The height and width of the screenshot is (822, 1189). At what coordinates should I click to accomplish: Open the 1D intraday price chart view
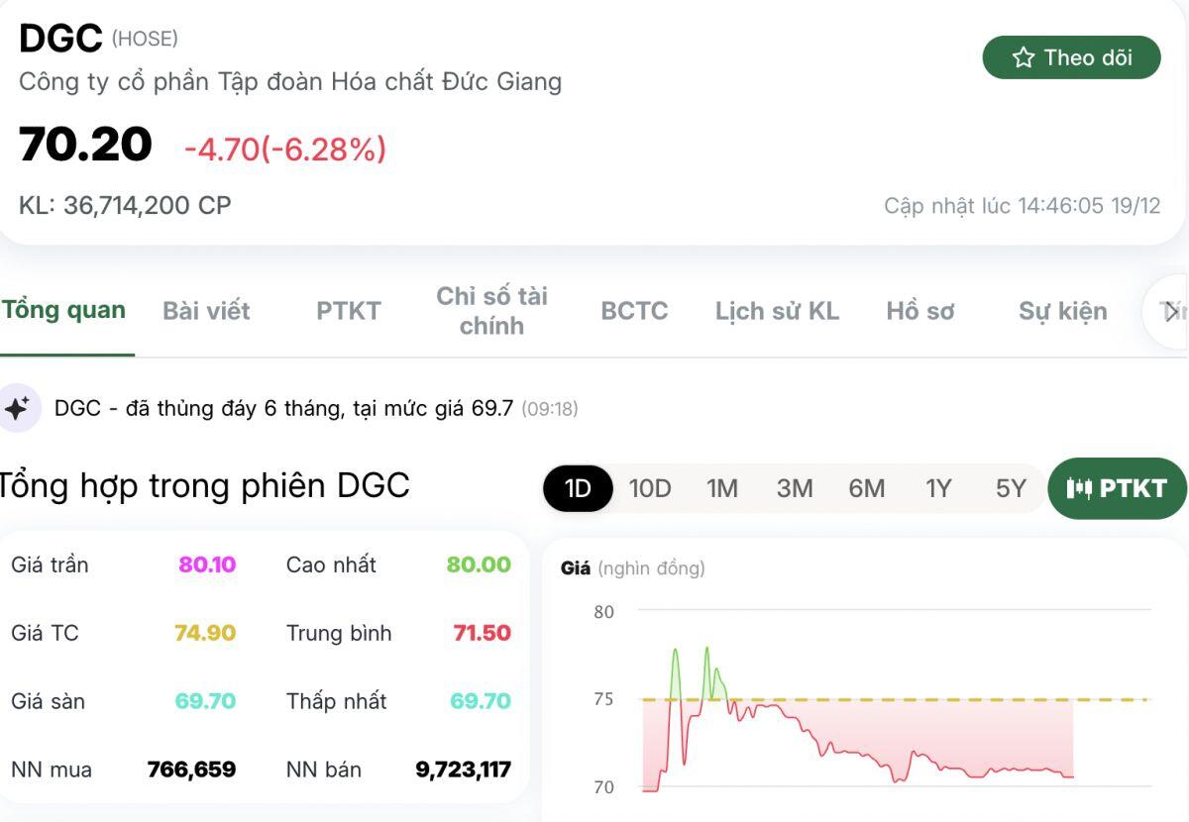pos(577,488)
